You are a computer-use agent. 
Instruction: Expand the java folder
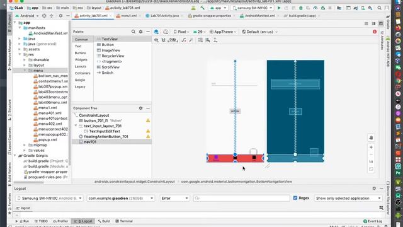tap(20, 38)
